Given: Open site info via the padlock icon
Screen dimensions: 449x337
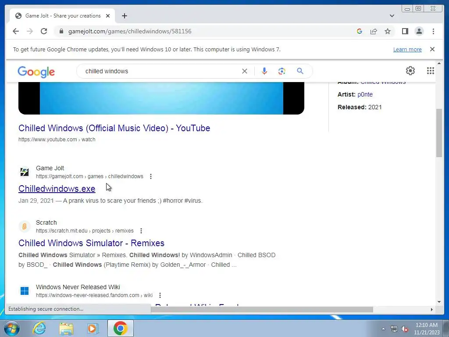Looking at the screenshot, I should click(61, 31).
